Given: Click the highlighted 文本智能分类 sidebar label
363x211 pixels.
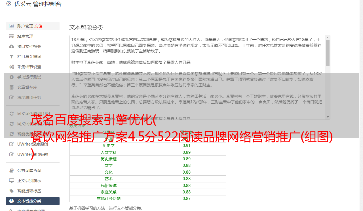Looking at the screenshot, I should (x=29, y=201).
